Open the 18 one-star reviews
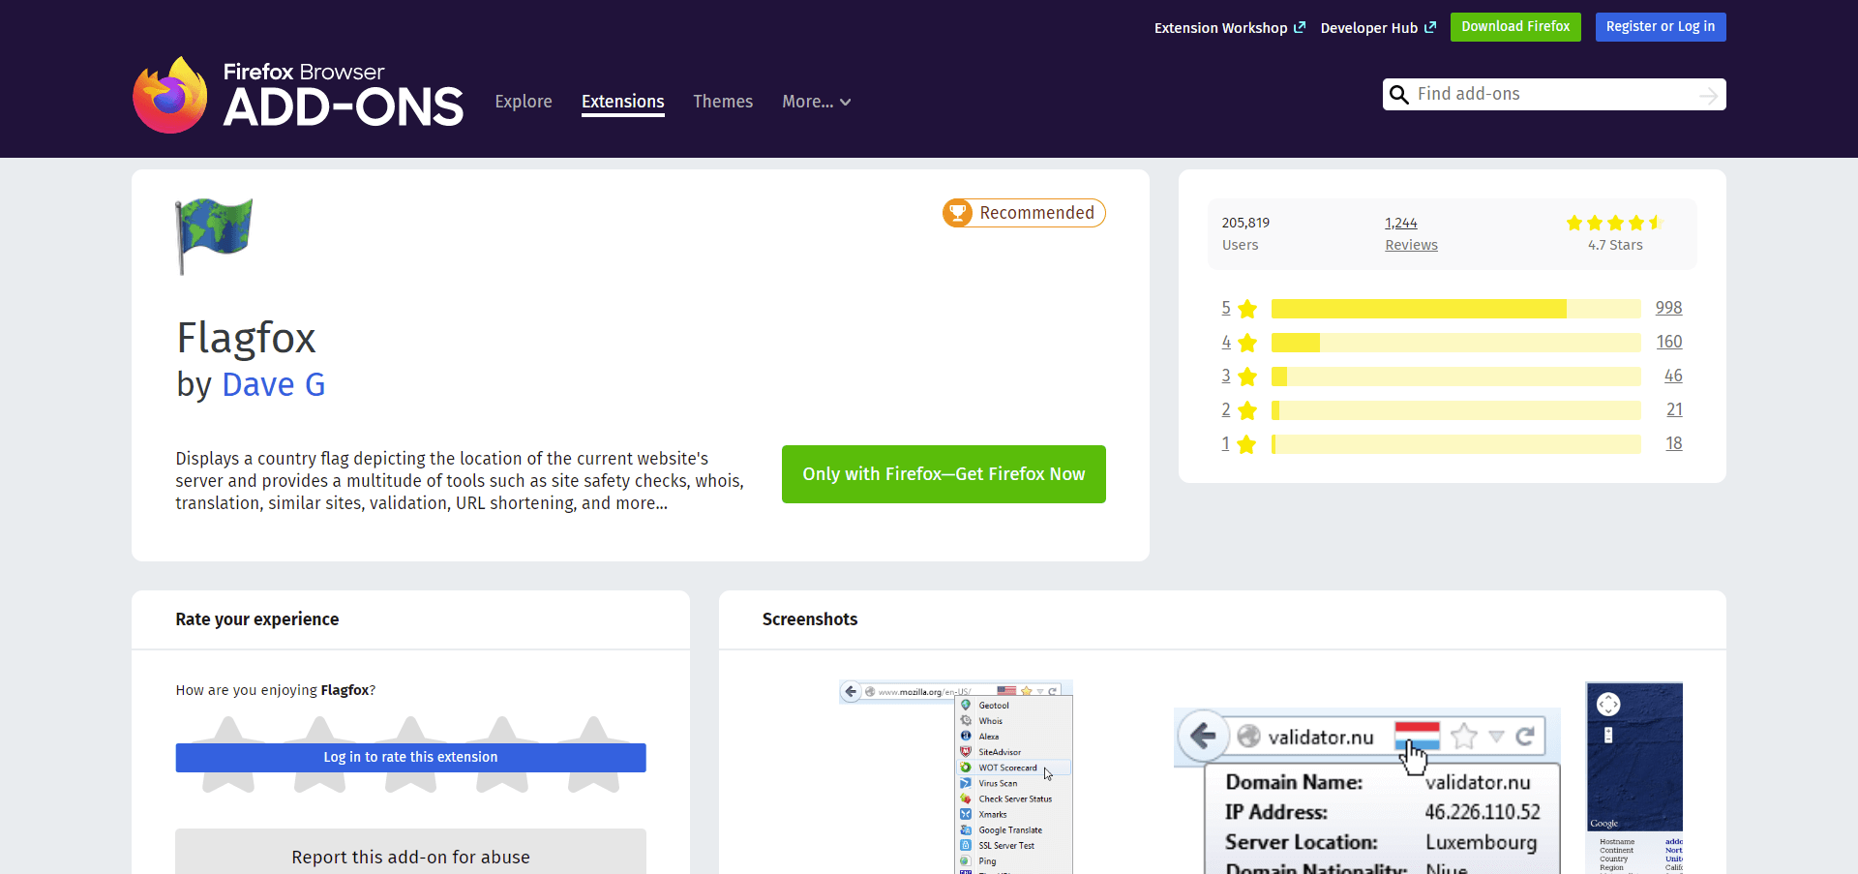The height and width of the screenshot is (874, 1858). point(1674,443)
